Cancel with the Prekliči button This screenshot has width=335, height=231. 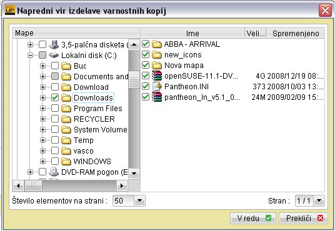click(303, 218)
